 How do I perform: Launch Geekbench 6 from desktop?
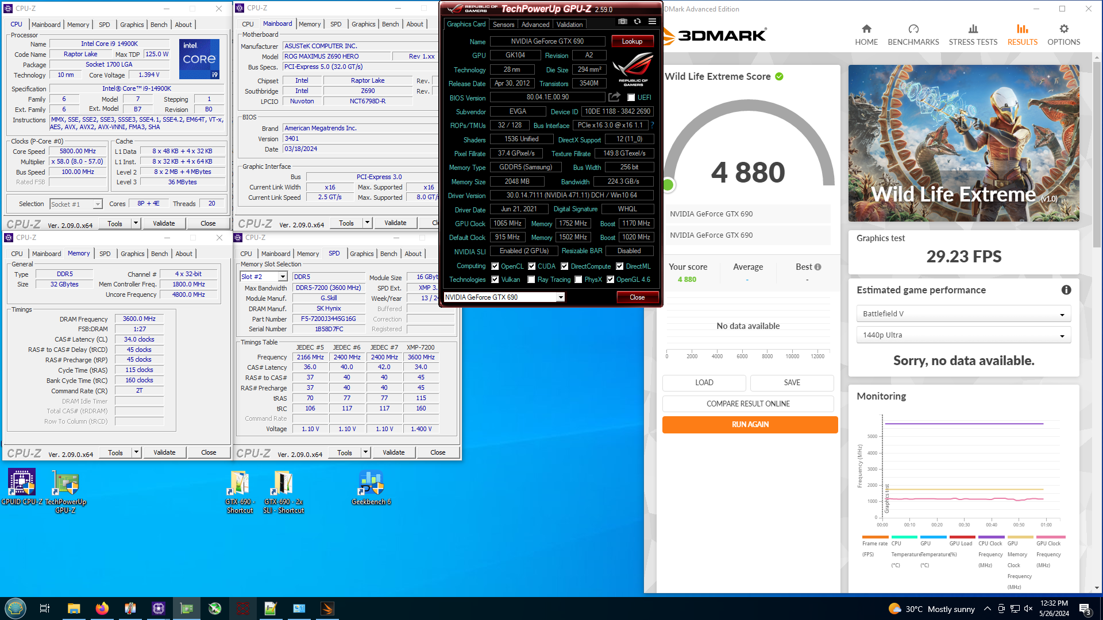coord(371,487)
